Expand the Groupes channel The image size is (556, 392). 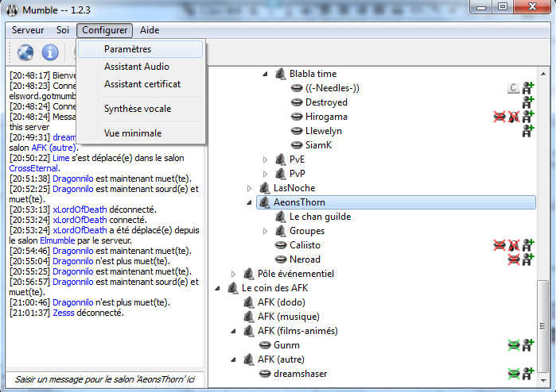[265, 231]
